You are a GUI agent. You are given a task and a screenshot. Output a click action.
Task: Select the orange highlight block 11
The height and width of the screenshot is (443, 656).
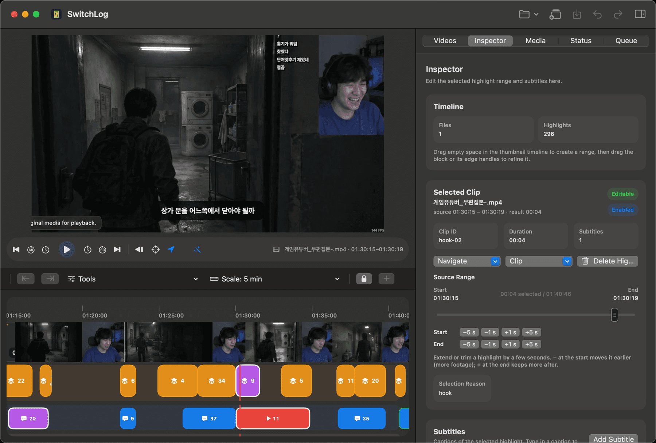click(x=345, y=381)
